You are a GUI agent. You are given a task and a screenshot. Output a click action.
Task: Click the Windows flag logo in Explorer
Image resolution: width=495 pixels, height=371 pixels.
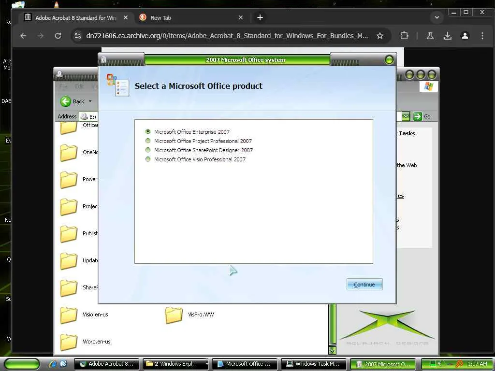point(428,86)
